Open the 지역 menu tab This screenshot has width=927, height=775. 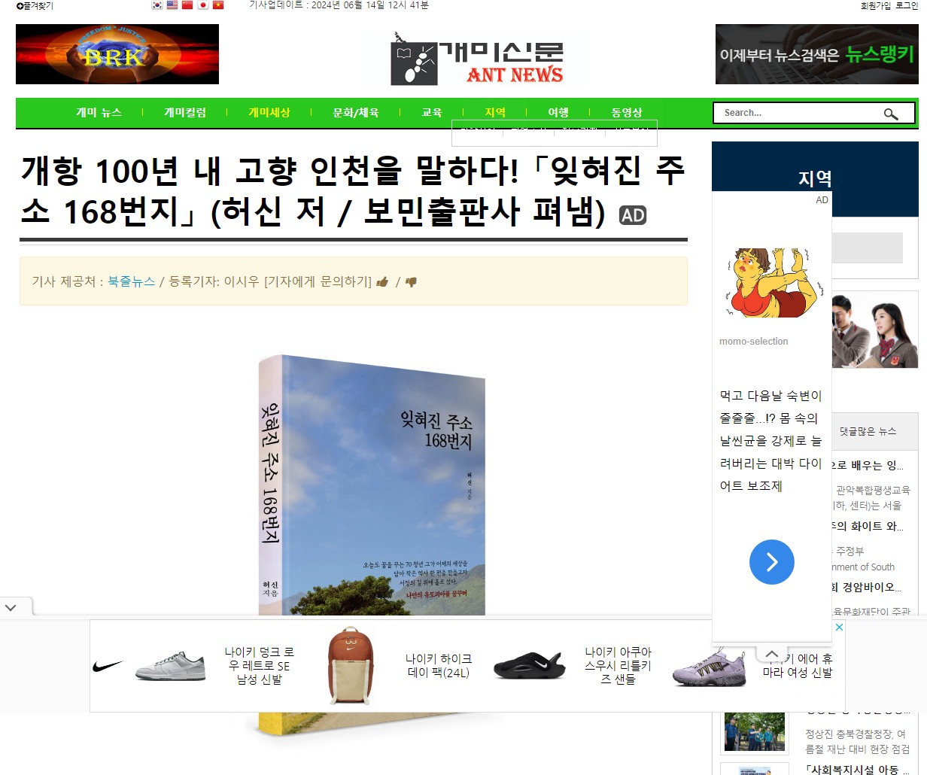point(495,113)
